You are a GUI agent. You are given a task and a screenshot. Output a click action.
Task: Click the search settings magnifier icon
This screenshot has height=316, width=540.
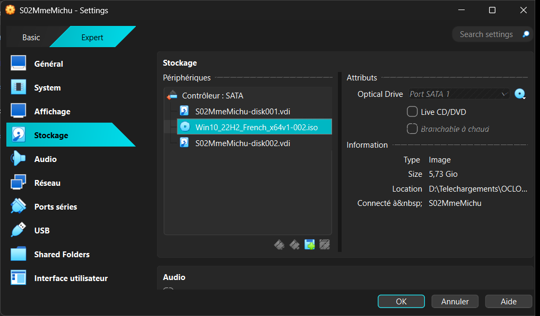(526, 34)
